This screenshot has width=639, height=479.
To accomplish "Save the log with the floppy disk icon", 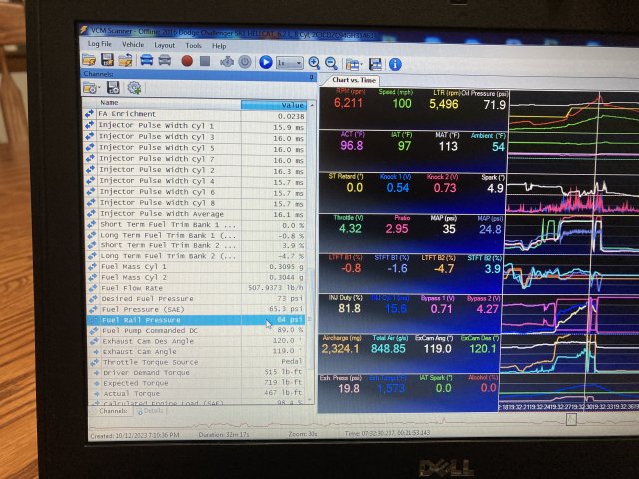I will pos(106,61).
